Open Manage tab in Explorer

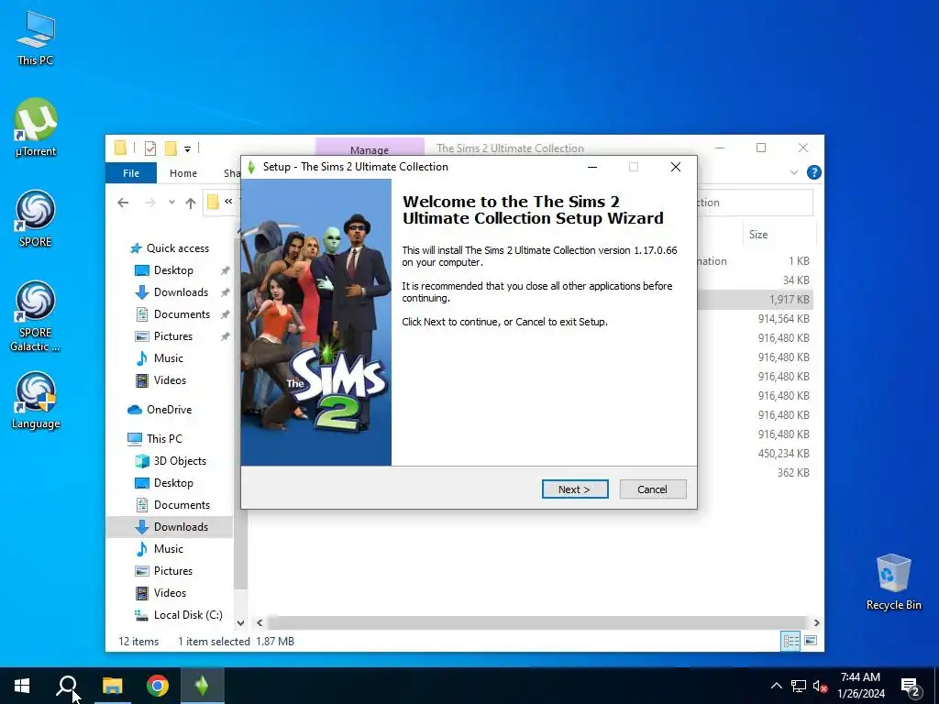[x=370, y=149]
